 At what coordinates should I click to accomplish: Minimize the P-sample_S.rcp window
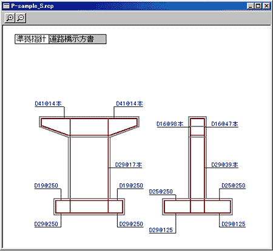pyautogui.click(x=251, y=6)
